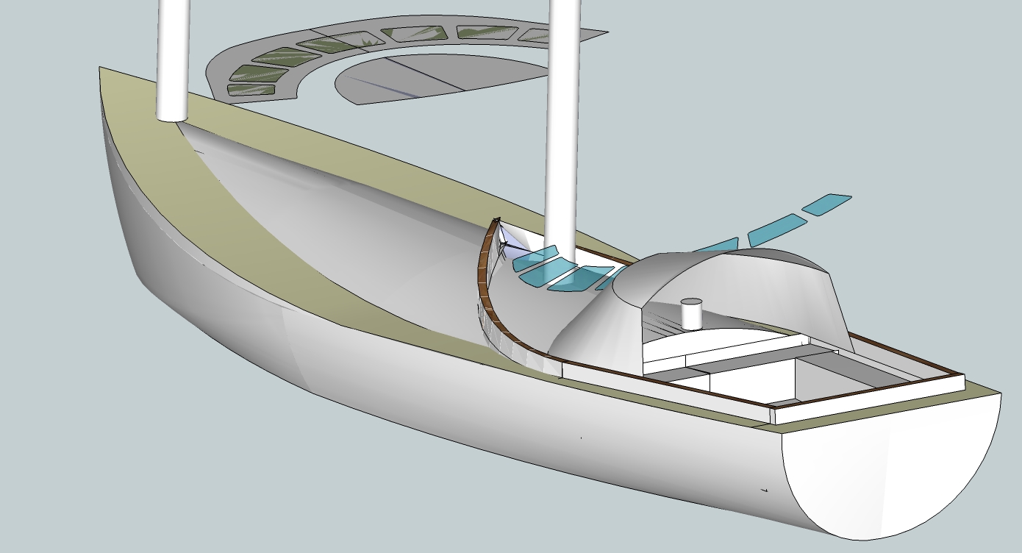Screen dimensions: 1022x553
Task: Pick the small cylindrical stack on cabin top
Action: pos(693,313)
